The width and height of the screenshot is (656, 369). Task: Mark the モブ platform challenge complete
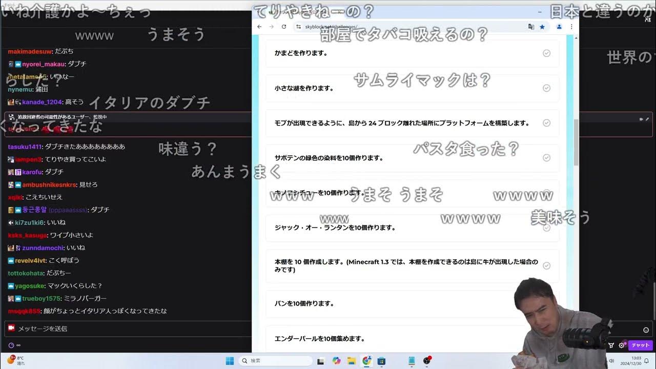[x=546, y=123]
